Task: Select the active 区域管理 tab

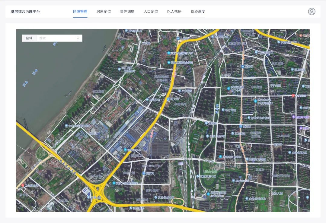Action: point(80,11)
